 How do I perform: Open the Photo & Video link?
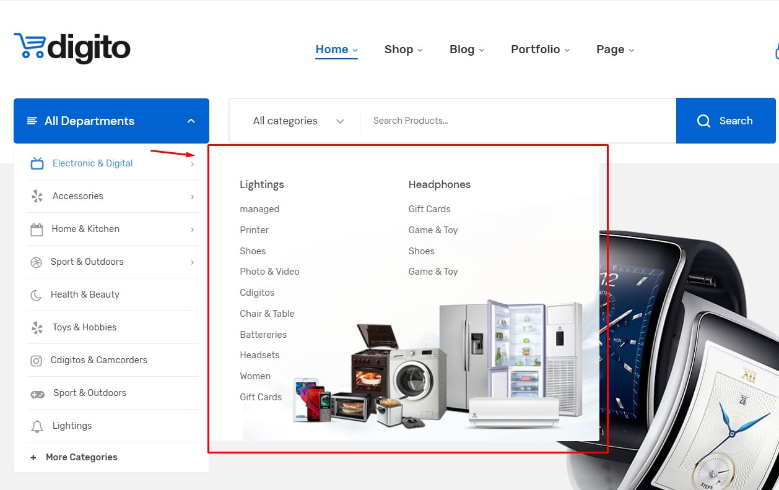pyautogui.click(x=269, y=272)
